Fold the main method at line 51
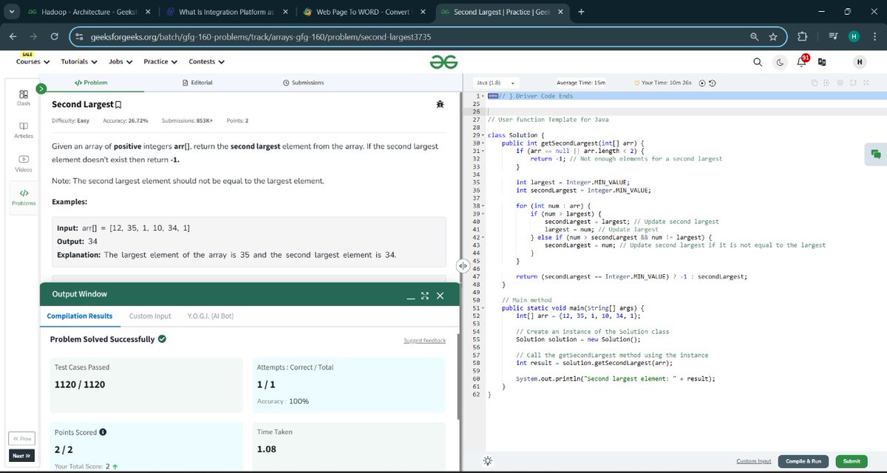Screen dimensions: 887x473 (482, 307)
